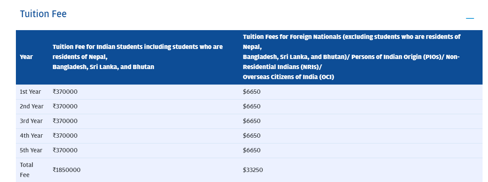The height and width of the screenshot is (182, 488).
Task: Select the ₹1850000 total fee value
Action: (66, 170)
